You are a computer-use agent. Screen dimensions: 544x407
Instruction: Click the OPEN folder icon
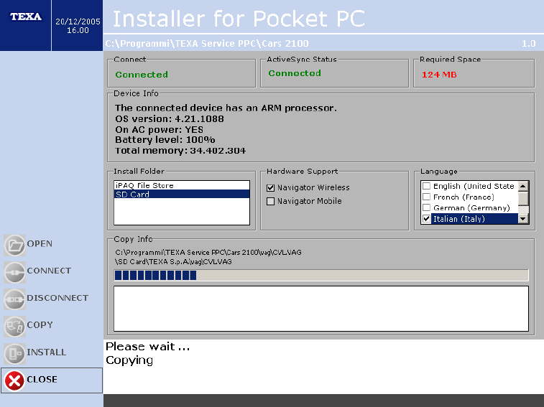(14, 245)
